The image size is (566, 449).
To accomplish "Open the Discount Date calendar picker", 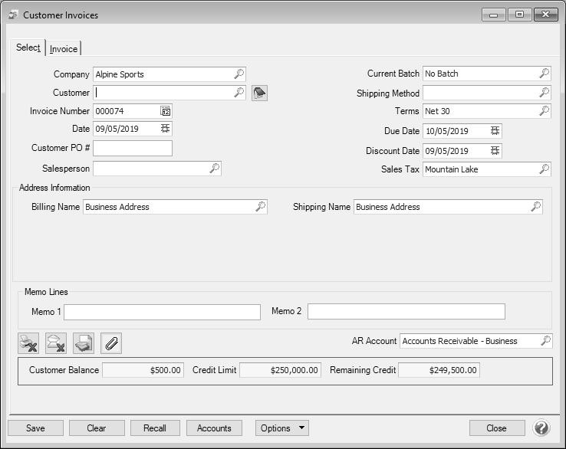I will tap(495, 151).
